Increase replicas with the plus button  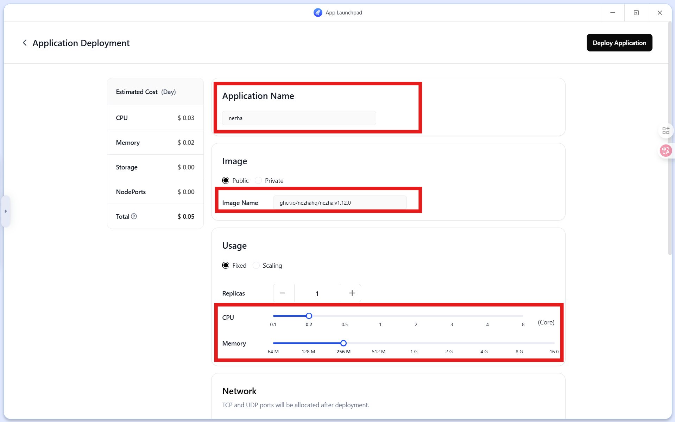352,293
